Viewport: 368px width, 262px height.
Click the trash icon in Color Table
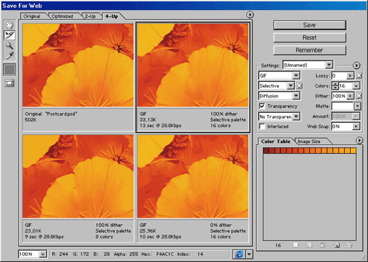pos(350,245)
